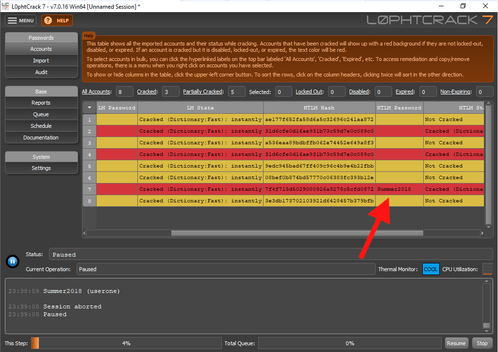The image size is (498, 352).
Task: Click NTLM hash starting with 3e3db17370
Action: click(319, 201)
